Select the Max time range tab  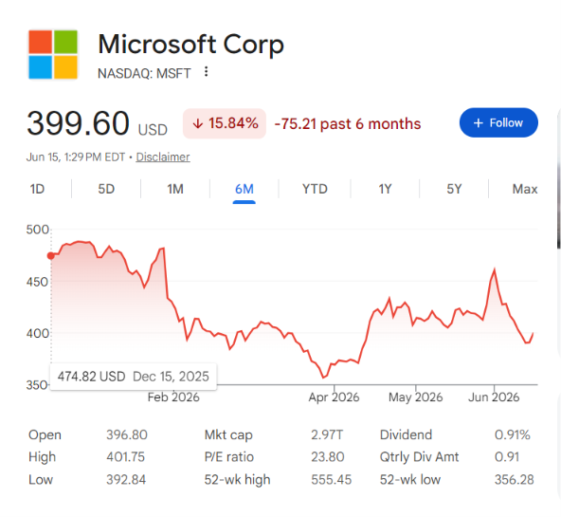point(524,189)
